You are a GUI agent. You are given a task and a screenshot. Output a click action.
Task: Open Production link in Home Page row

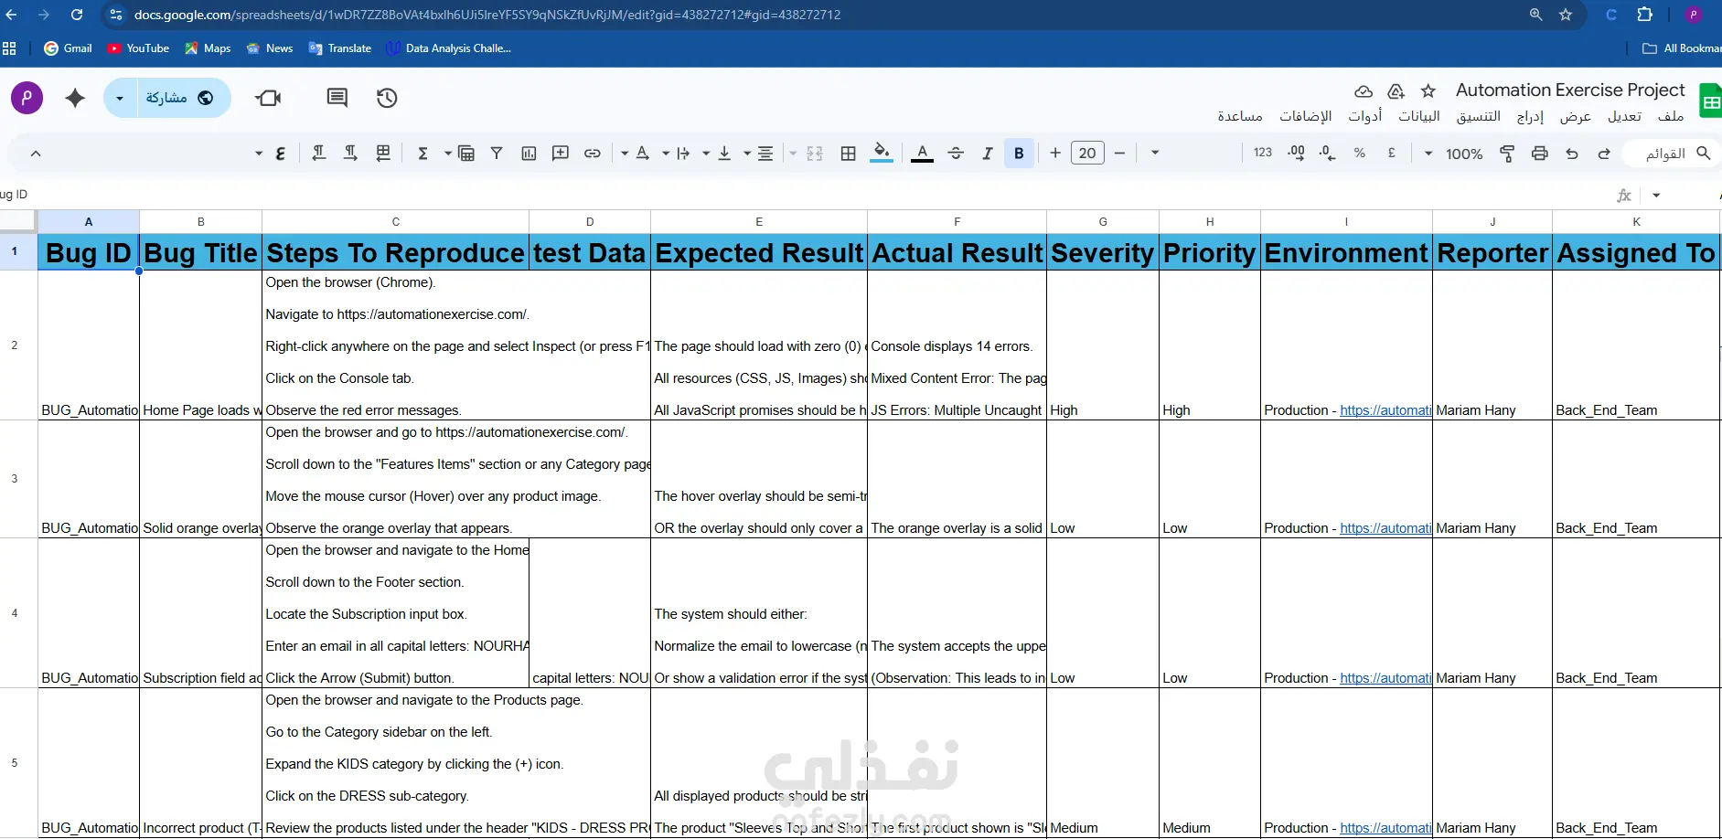[1385, 410]
